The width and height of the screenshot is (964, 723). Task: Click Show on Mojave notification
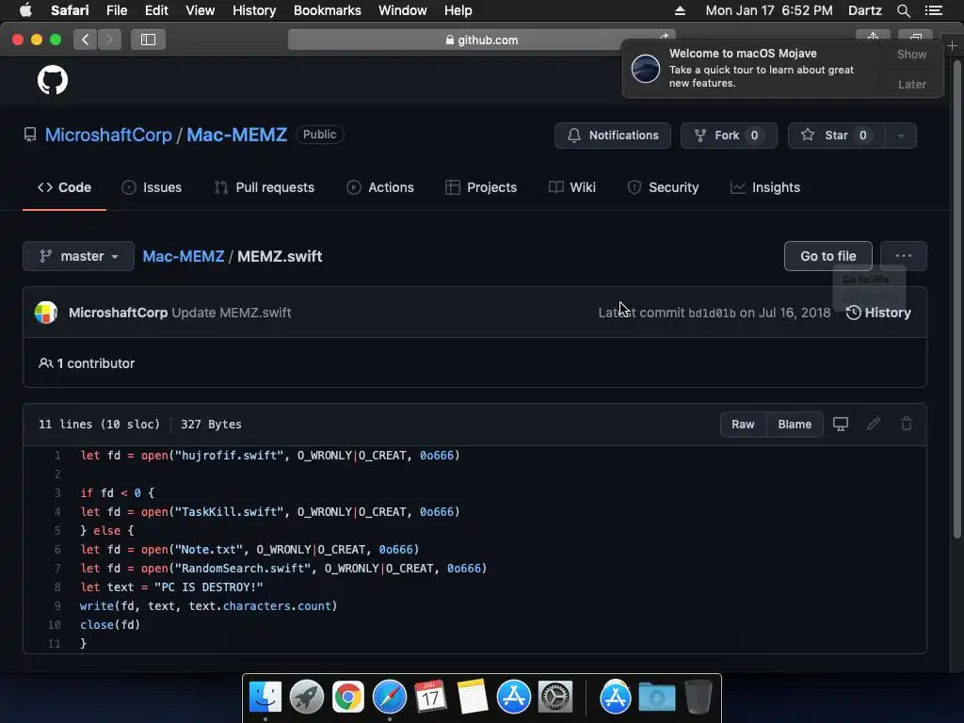pyautogui.click(x=911, y=54)
